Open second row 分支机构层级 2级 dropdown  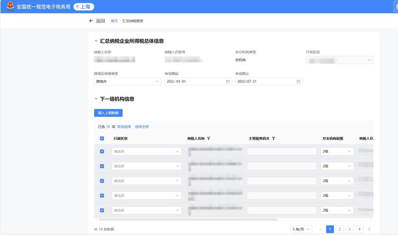tap(337, 166)
